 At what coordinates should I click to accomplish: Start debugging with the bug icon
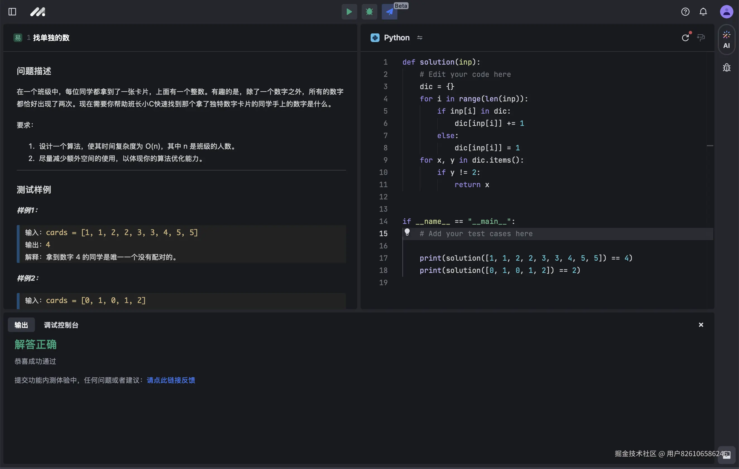click(369, 12)
